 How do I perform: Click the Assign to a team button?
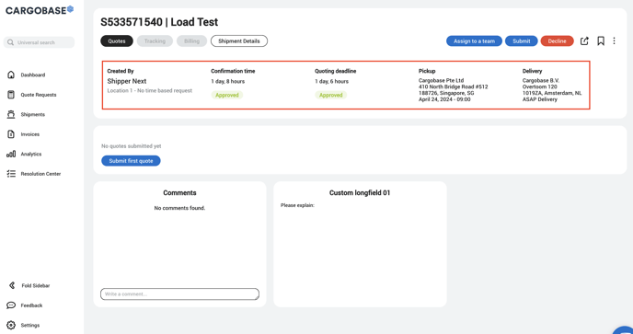(x=474, y=40)
